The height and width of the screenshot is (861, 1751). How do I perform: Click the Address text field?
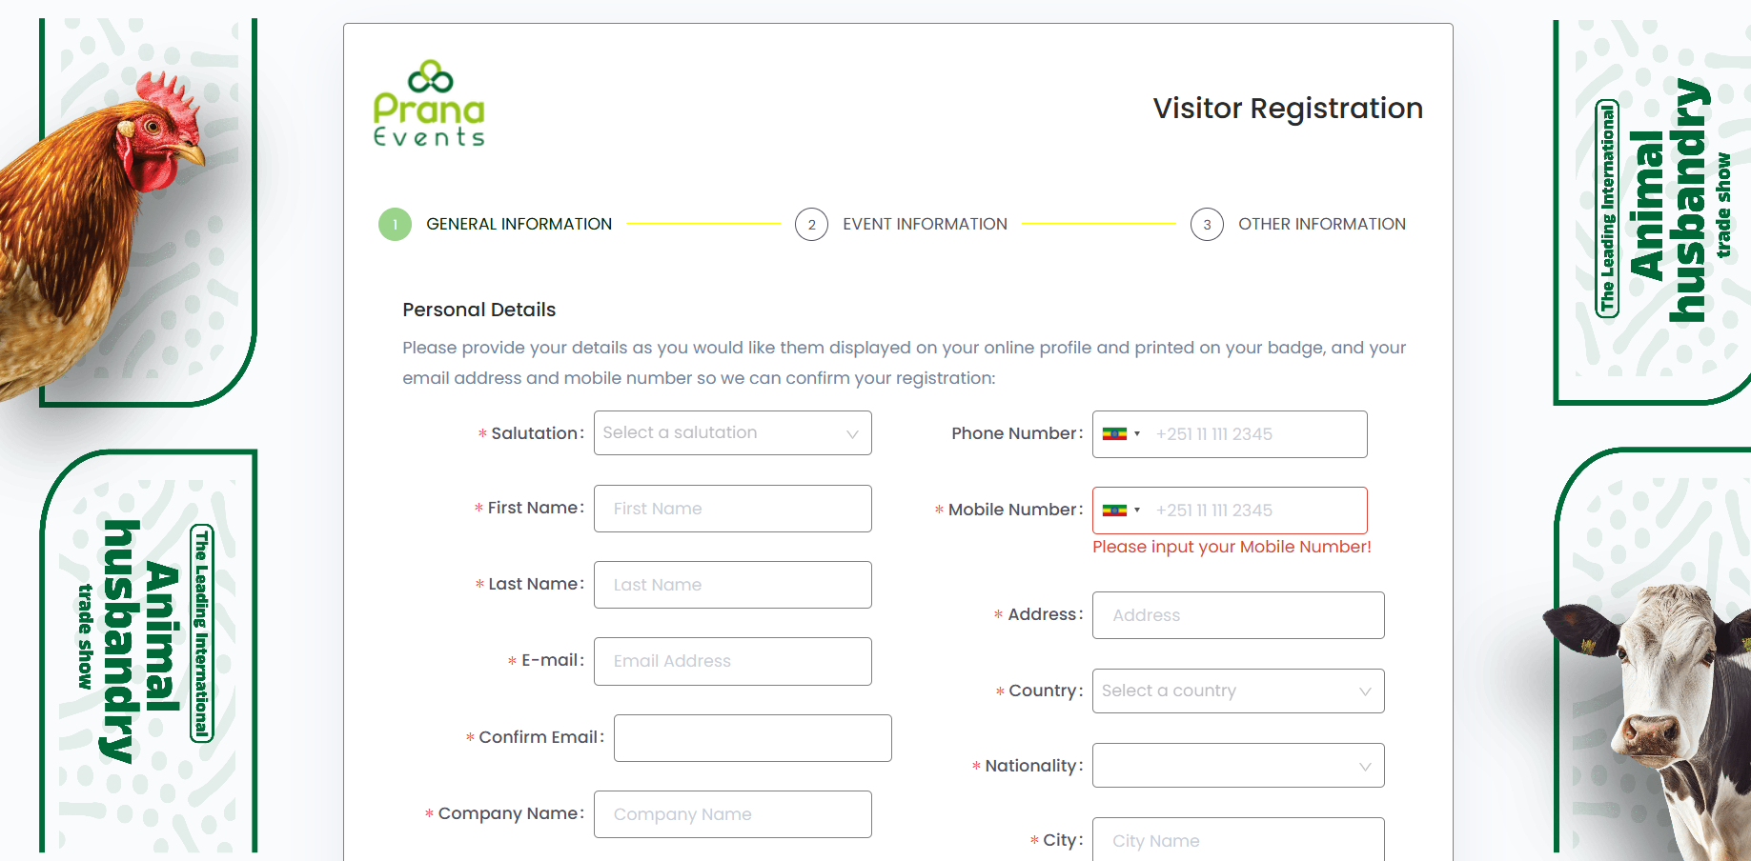[1237, 615]
